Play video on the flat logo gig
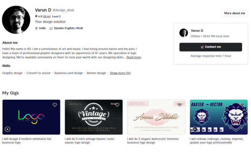This screenshot has height=156, width=251. (x=7, y=129)
